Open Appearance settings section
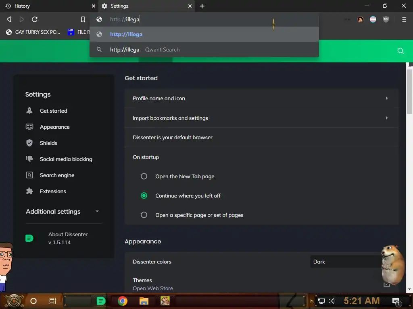This screenshot has height=309, width=413. pos(54,127)
